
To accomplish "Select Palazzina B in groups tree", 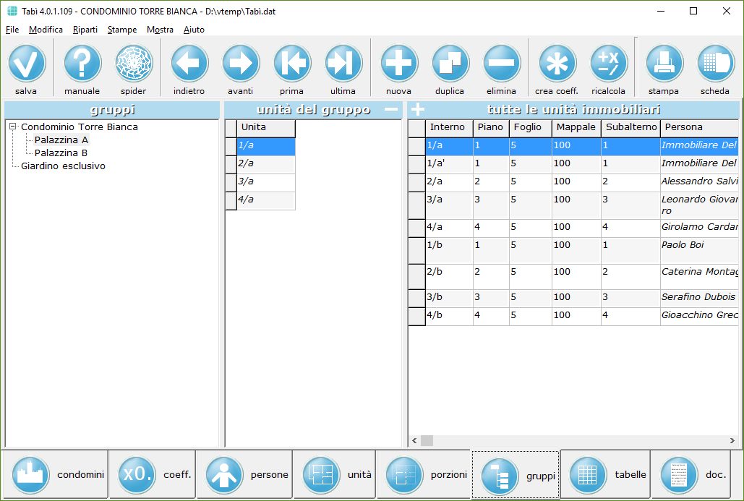I will [x=61, y=153].
